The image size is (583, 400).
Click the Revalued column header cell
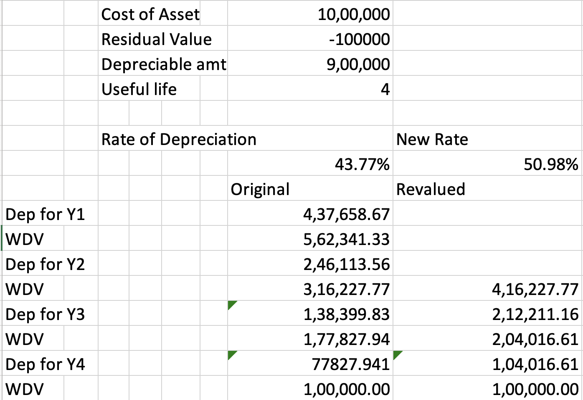[430, 190]
